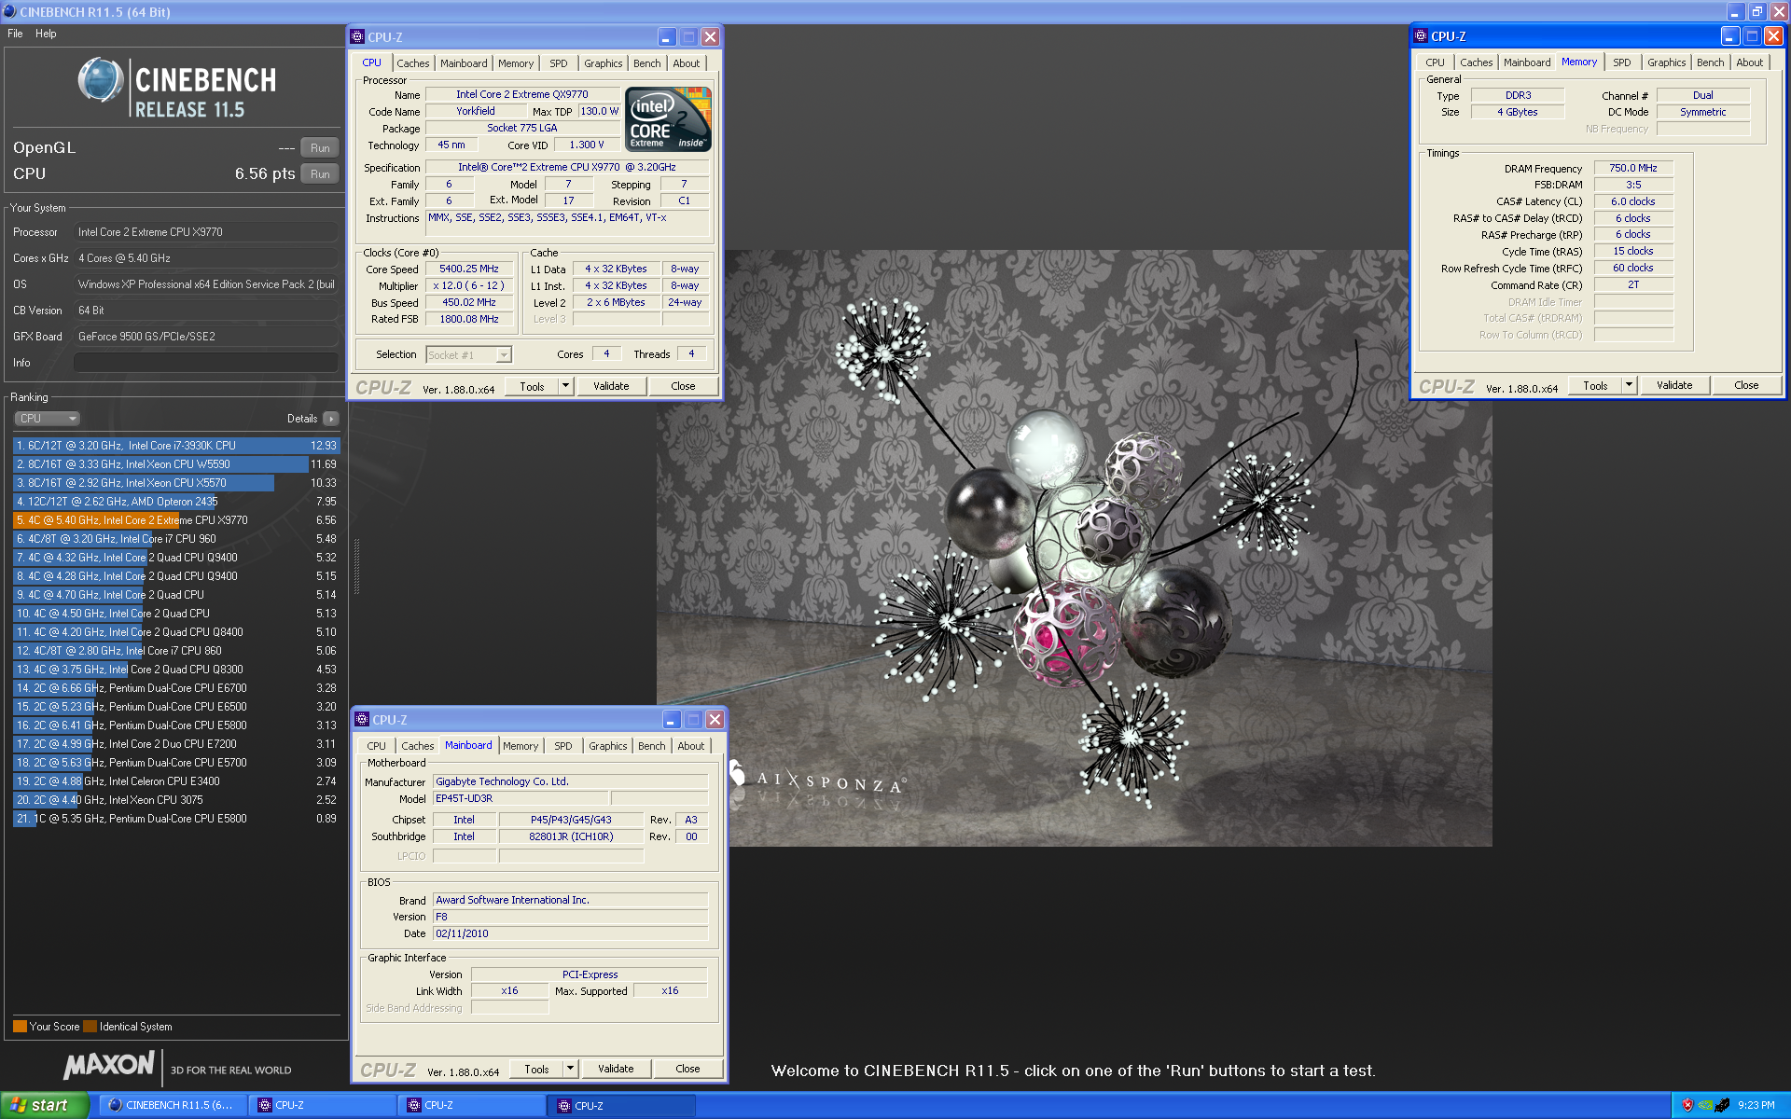
Task: Click the Info input field
Action: (206, 363)
